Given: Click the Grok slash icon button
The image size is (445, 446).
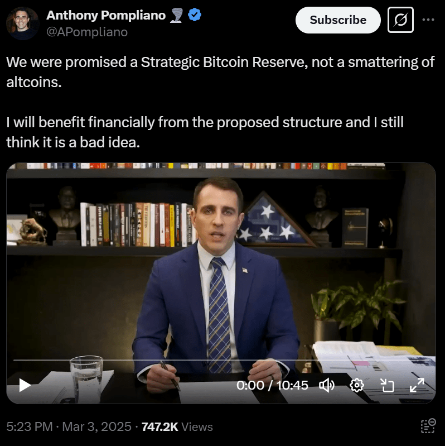Looking at the screenshot, I should 400,20.
